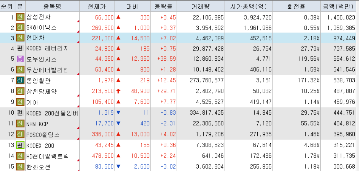The image size is (359, 171).
Task: Click the change rate +38.59
Action: coord(167,59)
